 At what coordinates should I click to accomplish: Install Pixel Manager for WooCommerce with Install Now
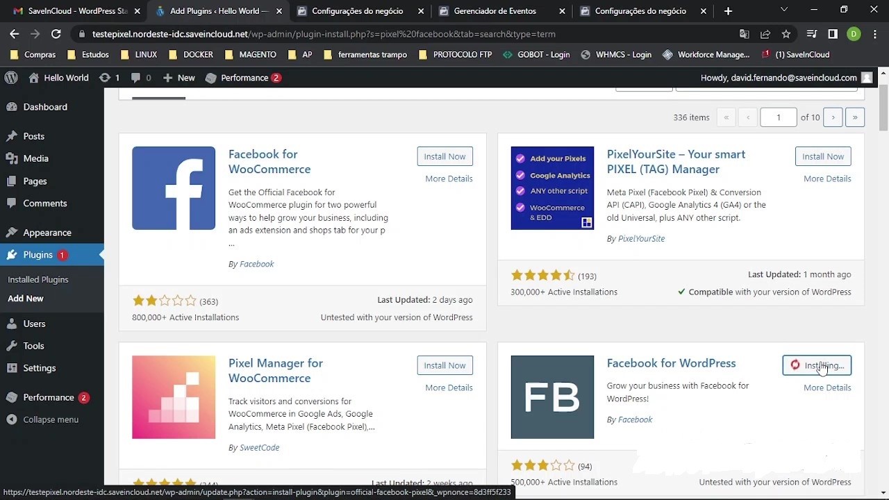coord(444,365)
